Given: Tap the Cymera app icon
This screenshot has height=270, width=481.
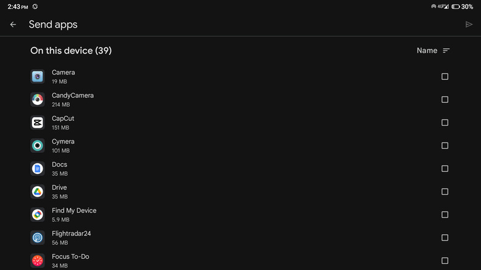Looking at the screenshot, I should point(38,145).
